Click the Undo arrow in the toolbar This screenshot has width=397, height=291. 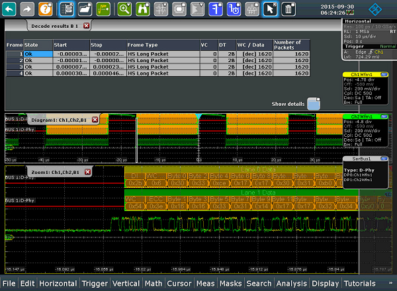9,9
